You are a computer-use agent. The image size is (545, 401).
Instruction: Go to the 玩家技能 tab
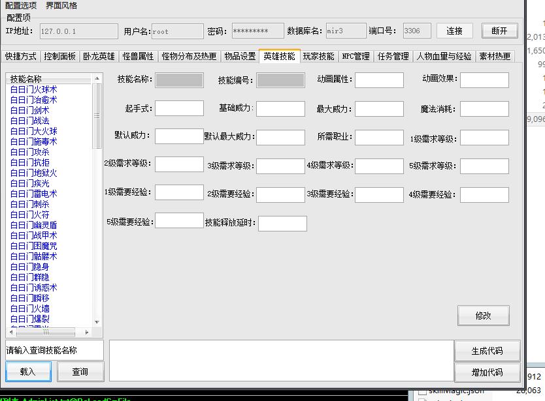(x=318, y=57)
